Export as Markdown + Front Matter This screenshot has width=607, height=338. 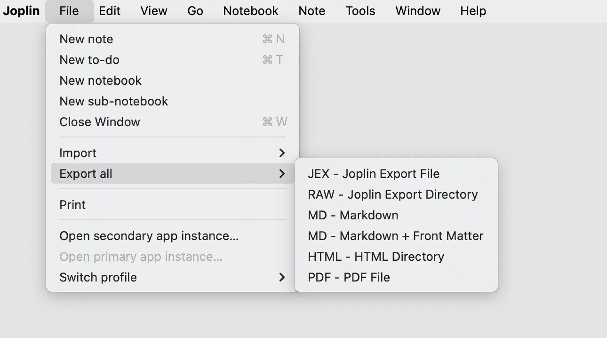tap(396, 236)
